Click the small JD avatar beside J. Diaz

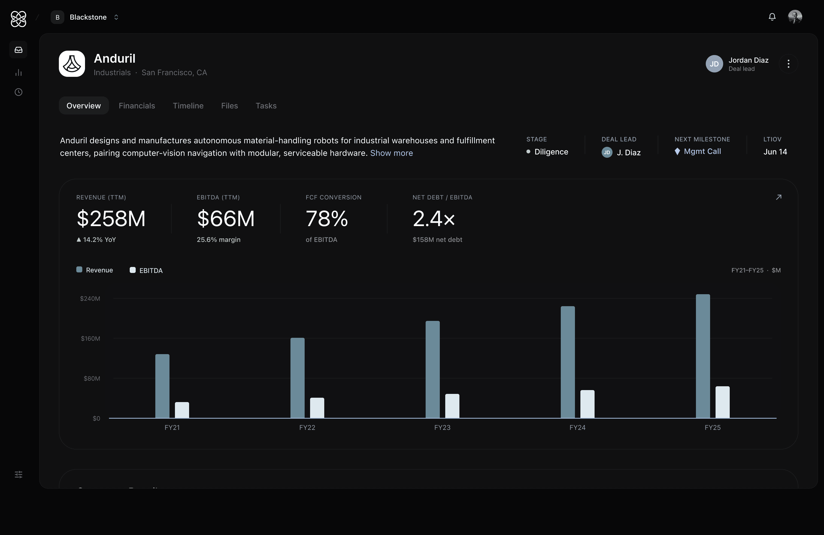[607, 152]
